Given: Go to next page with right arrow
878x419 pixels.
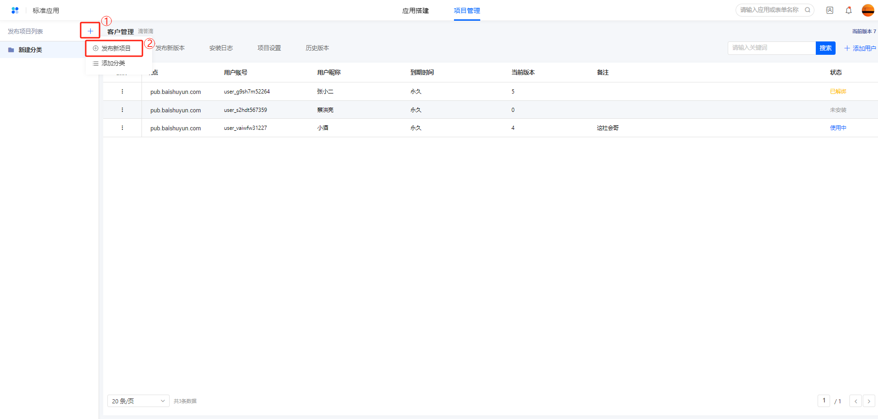Looking at the screenshot, I should click(x=869, y=401).
